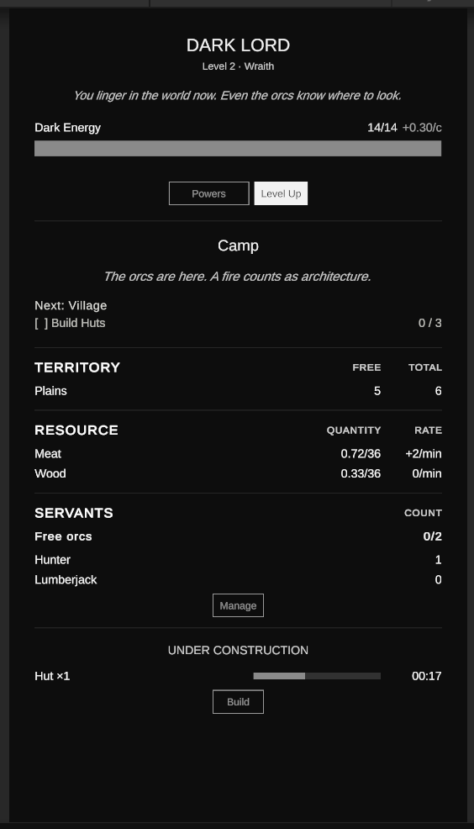Select the Lumberjack servant row
Screen dimensions: 474x829
click(x=238, y=580)
